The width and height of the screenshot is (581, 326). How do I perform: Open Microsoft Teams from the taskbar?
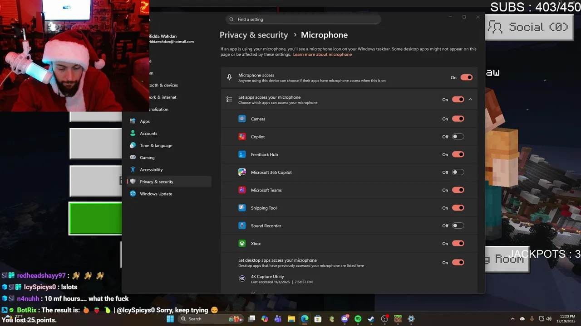278,319
